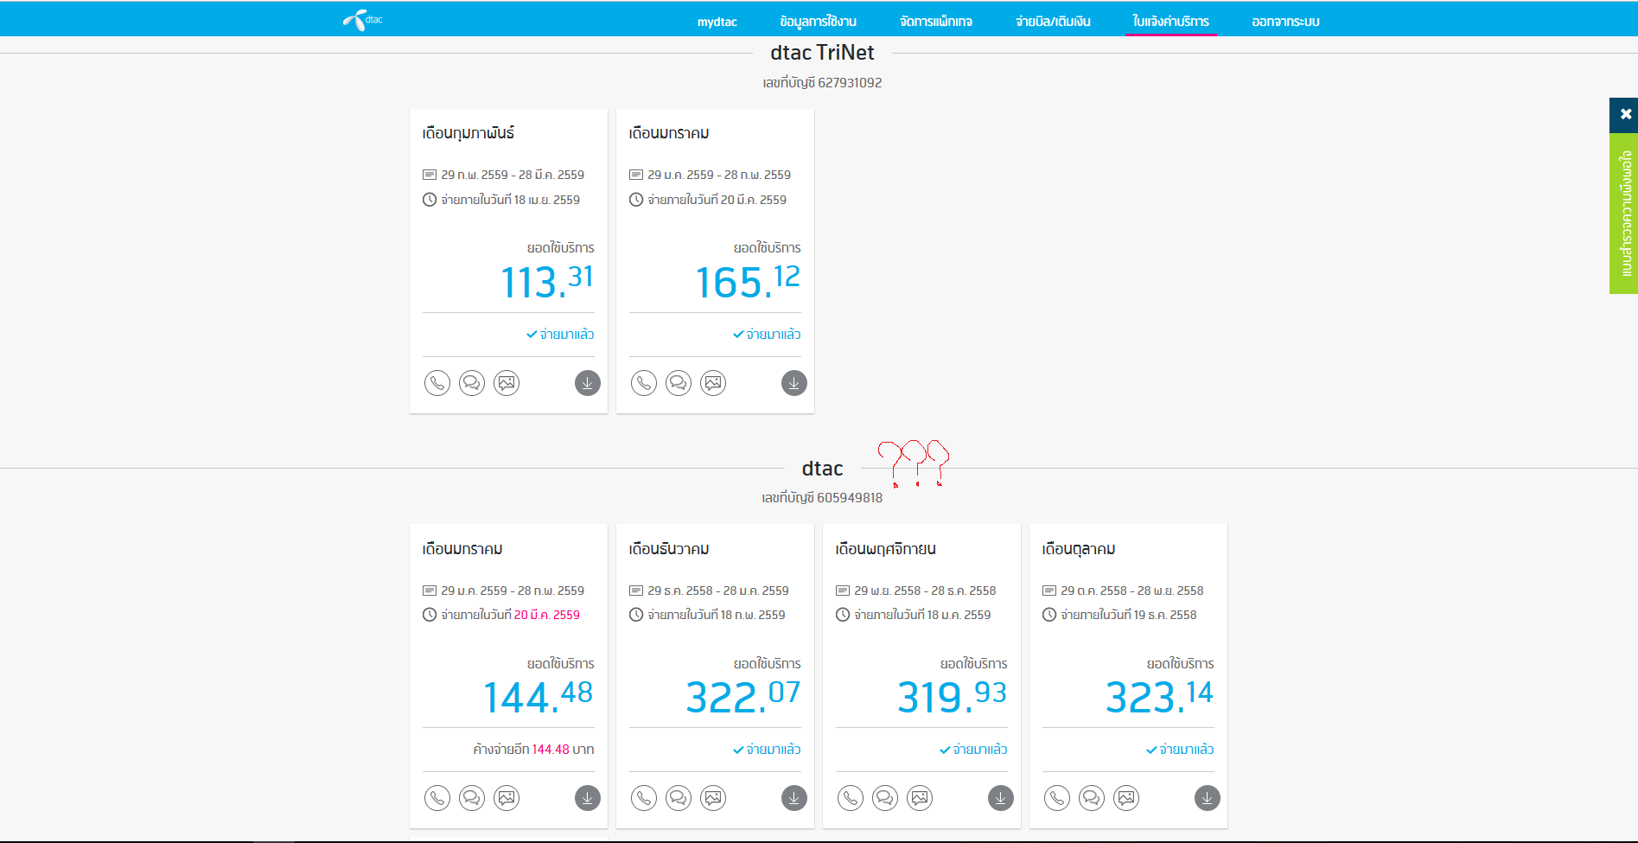The image size is (1638, 843).
Task: Click the due date 19 ธ.ค. 2558
Action: pyautogui.click(x=1165, y=615)
